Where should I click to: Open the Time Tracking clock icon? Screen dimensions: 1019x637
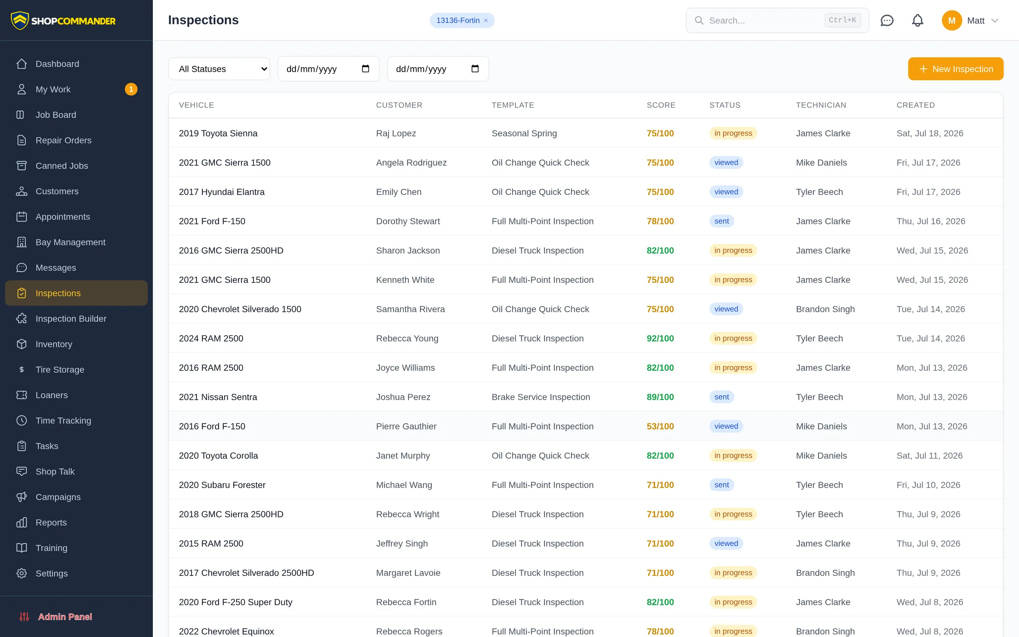(x=22, y=420)
